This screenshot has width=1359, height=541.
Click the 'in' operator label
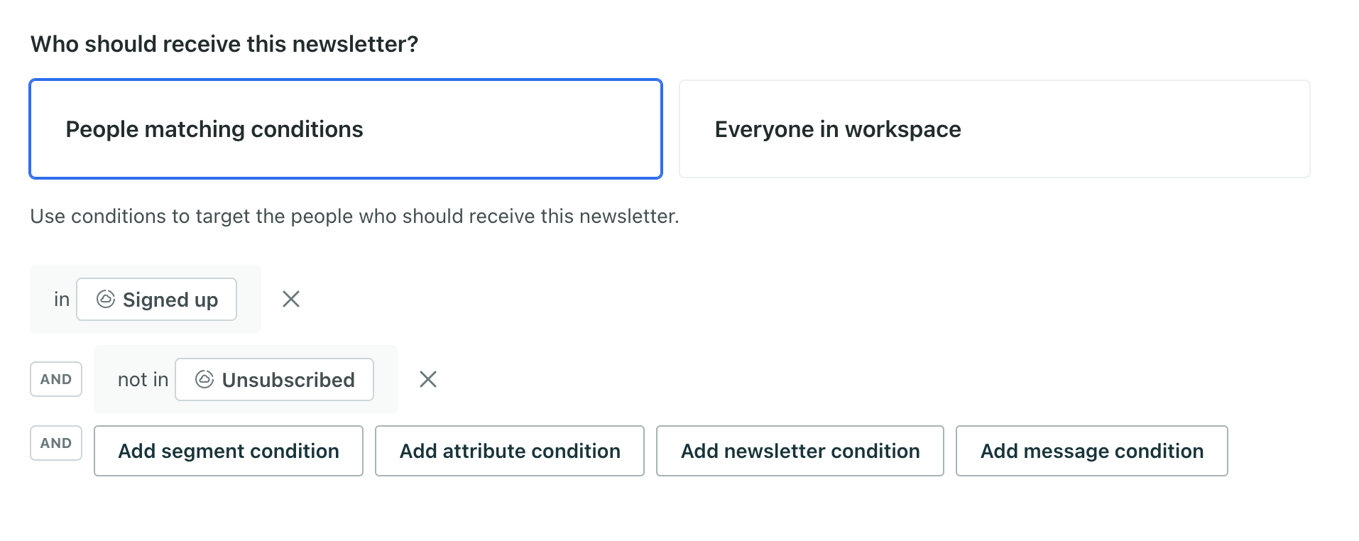[x=62, y=300]
